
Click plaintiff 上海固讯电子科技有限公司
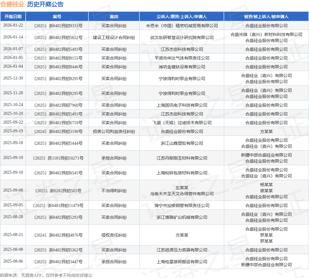[x=182, y=105]
